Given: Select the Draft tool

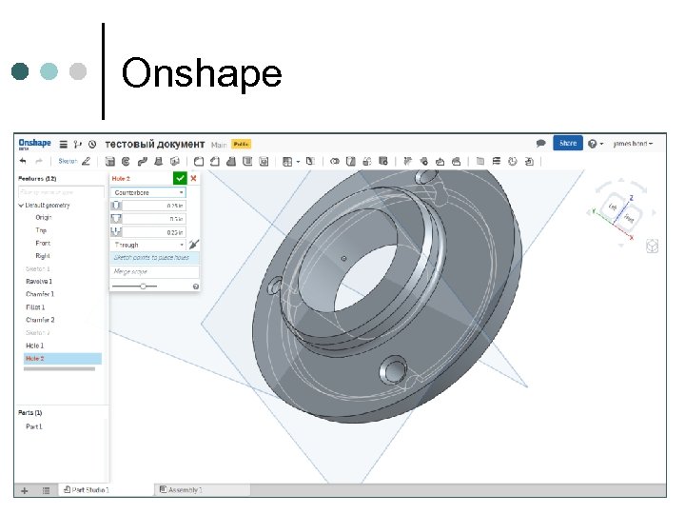Looking at the screenshot, I should point(231,162).
